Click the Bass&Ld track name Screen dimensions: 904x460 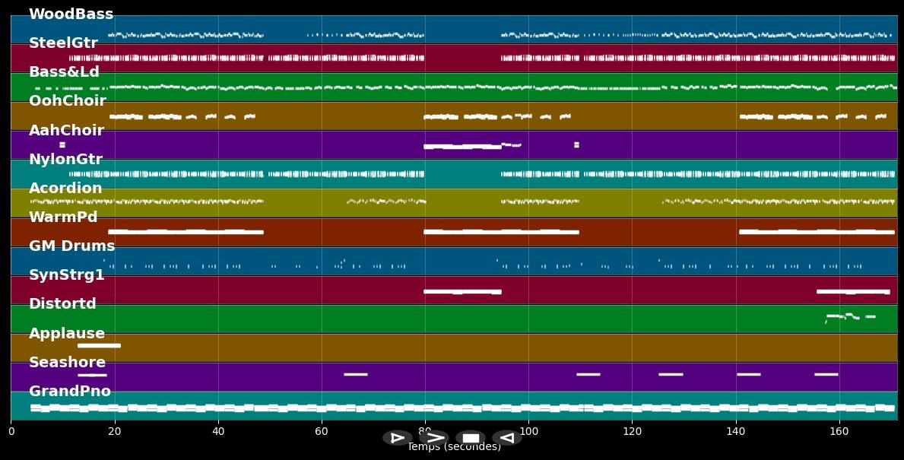pyautogui.click(x=64, y=72)
